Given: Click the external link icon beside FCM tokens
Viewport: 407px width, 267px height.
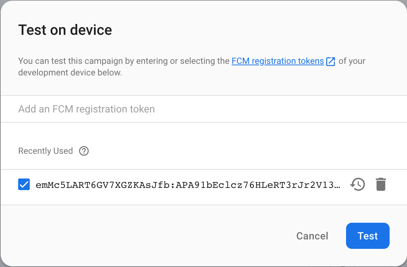Looking at the screenshot, I should (330, 61).
